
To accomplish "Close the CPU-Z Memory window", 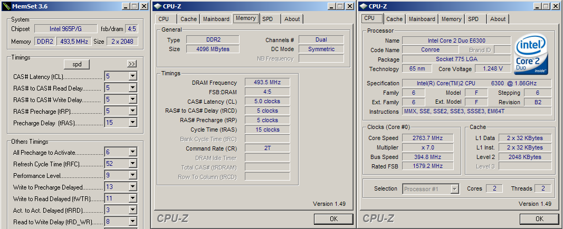I will [x=349, y=6].
